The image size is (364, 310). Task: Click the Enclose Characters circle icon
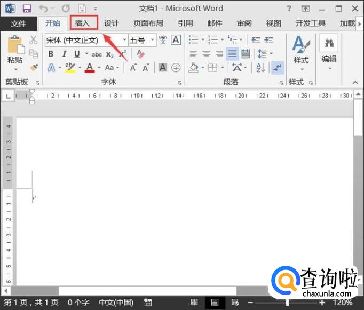point(176,68)
